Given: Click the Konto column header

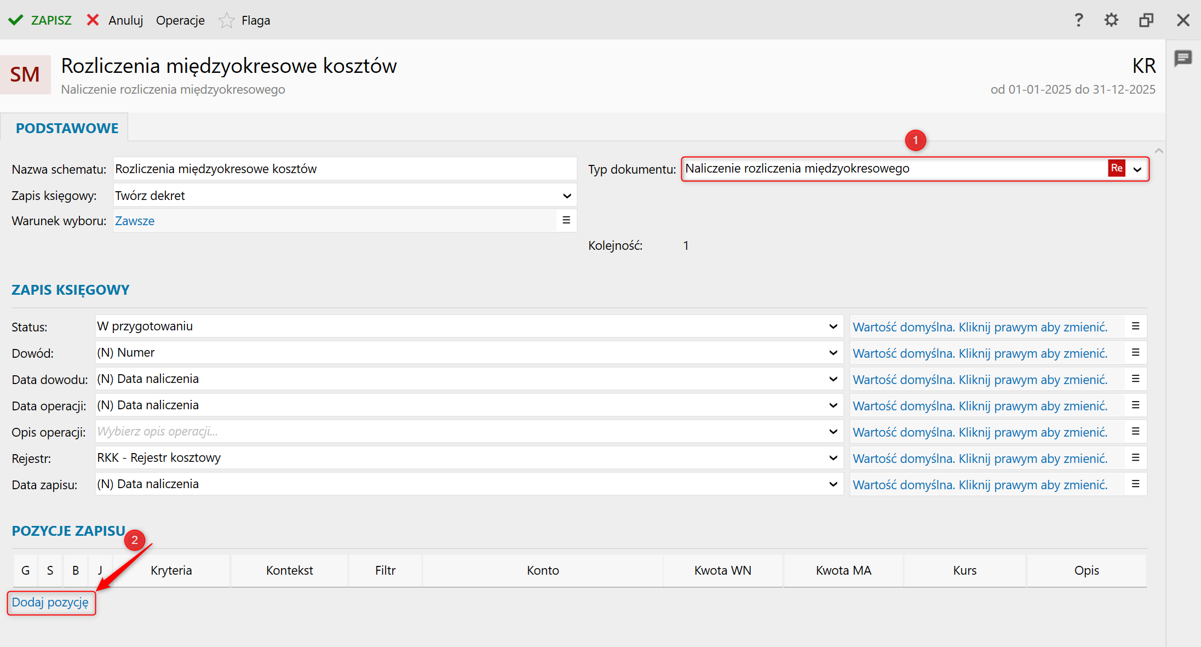Looking at the screenshot, I should 543,571.
